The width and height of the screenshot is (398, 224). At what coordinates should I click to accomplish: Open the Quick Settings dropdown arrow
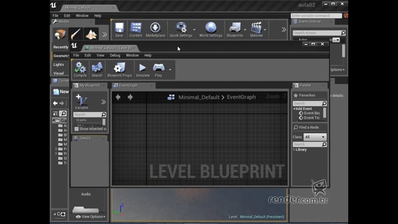194,30
